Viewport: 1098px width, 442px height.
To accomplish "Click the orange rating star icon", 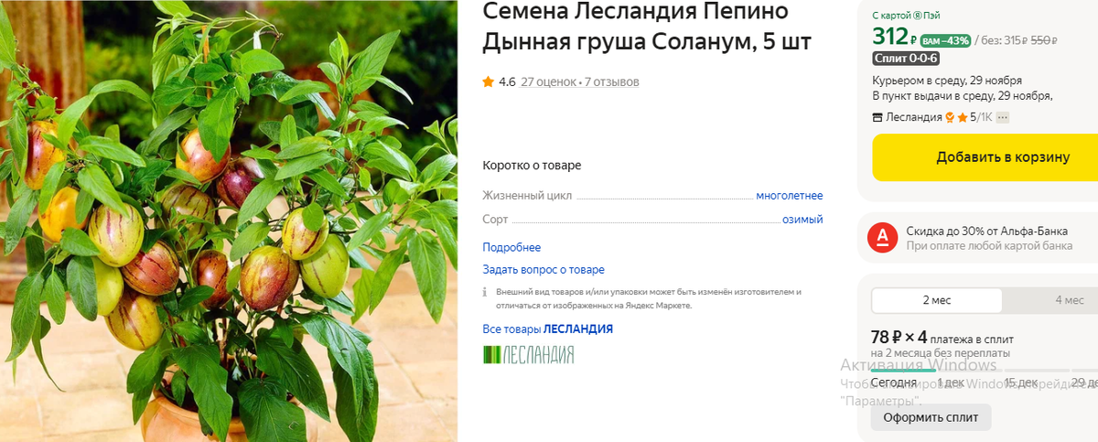I will pyautogui.click(x=489, y=81).
